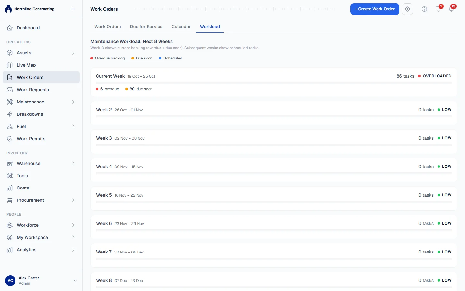
Task: Click the Current Week workload progress bar
Action: (x=274, y=83)
